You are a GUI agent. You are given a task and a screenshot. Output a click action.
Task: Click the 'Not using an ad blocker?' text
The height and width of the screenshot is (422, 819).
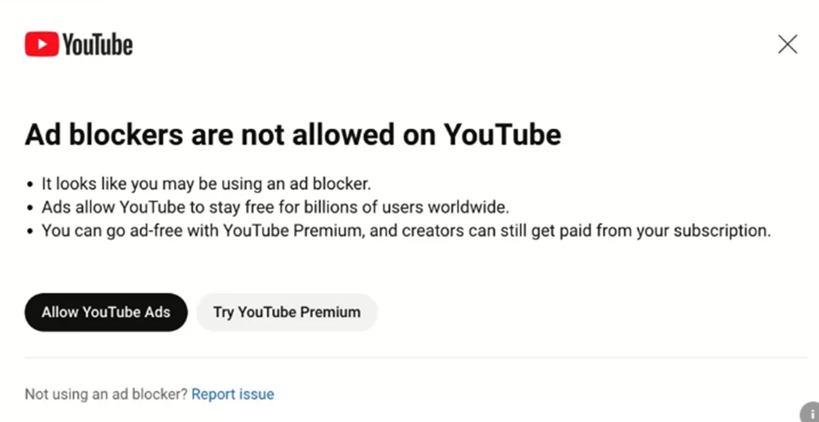(x=106, y=393)
